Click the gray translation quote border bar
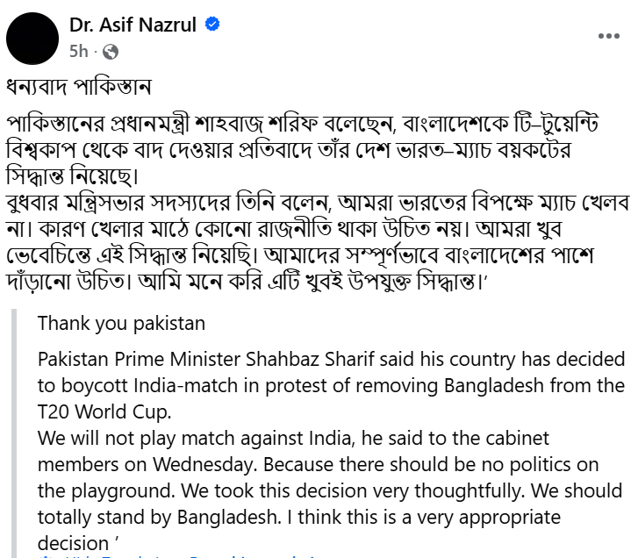638x558 pixels. [x=17, y=430]
